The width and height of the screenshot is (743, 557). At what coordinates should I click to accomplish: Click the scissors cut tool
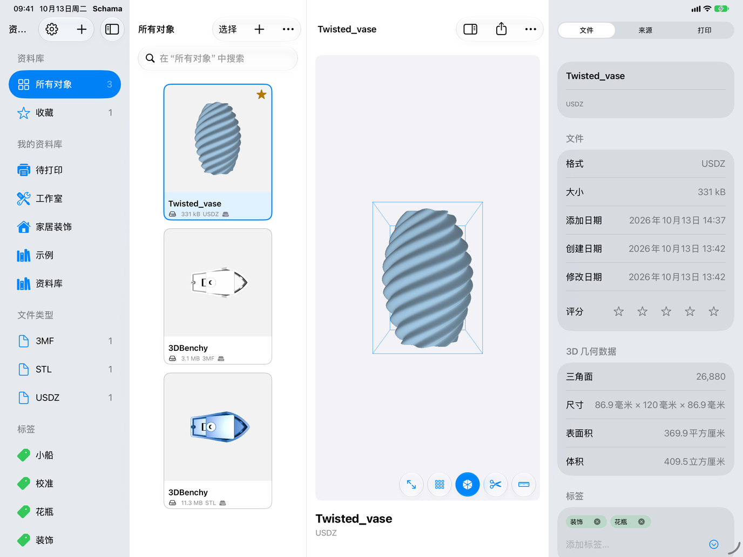pyautogui.click(x=496, y=485)
